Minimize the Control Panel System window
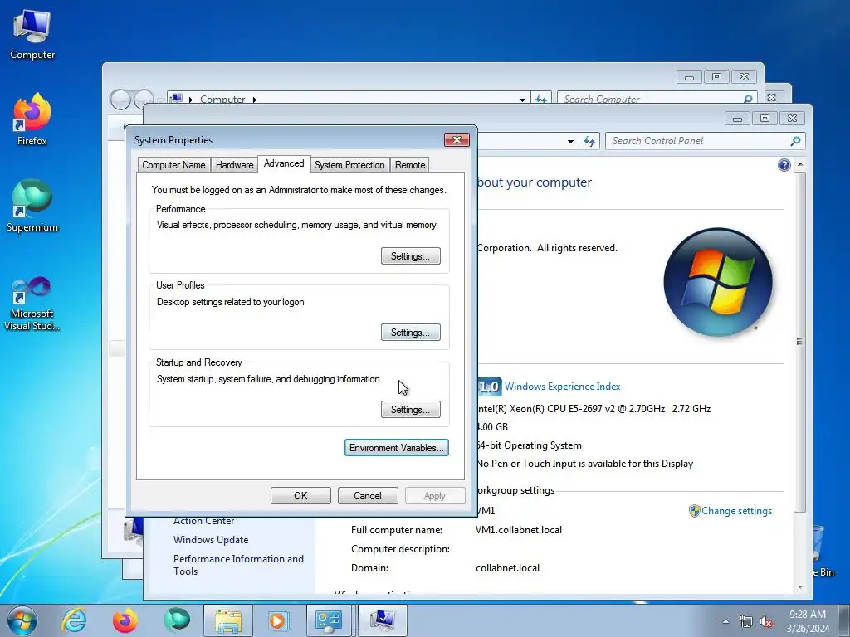The height and width of the screenshot is (637, 850). [x=737, y=118]
